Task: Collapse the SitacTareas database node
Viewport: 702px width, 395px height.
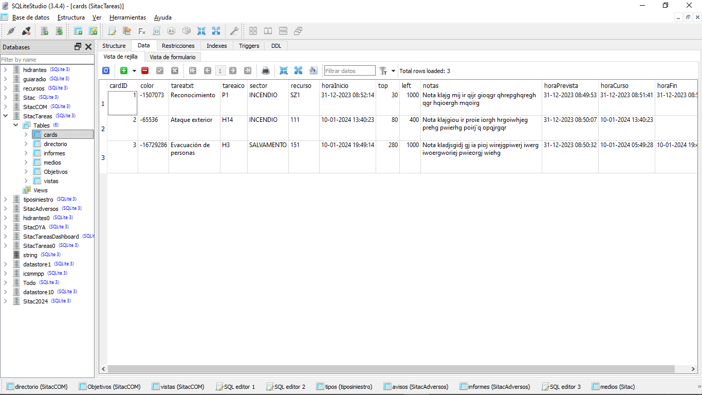Action: click(6, 116)
